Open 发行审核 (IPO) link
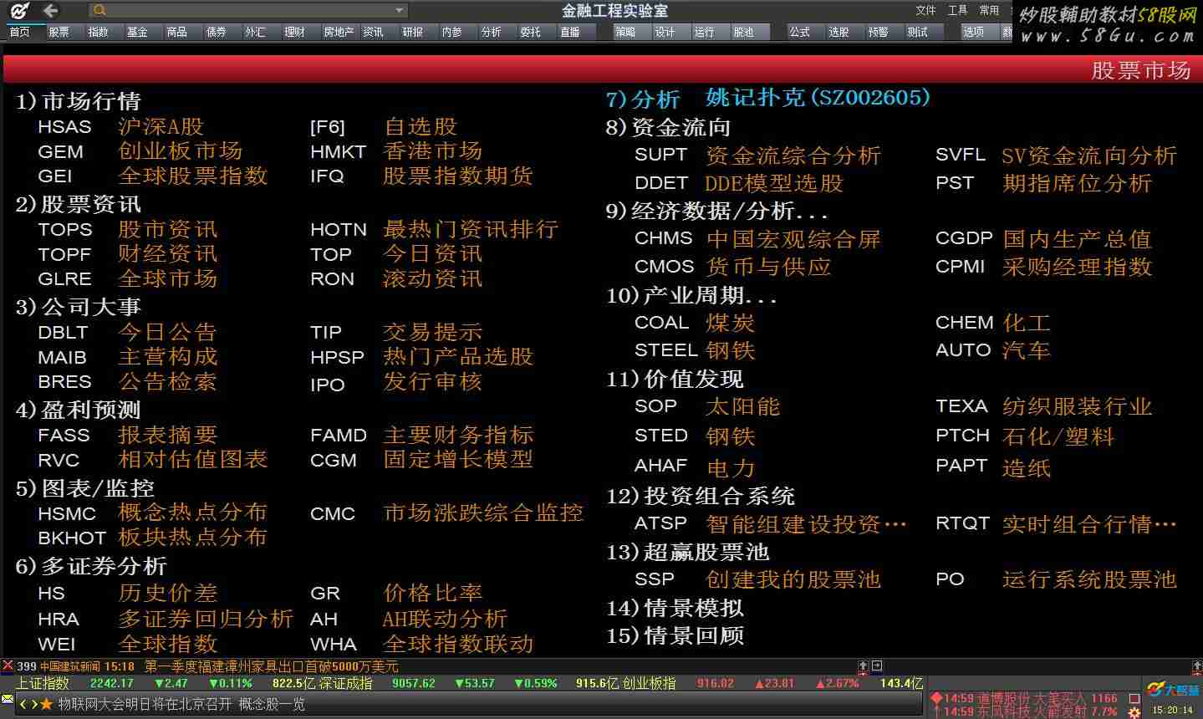 [x=433, y=382]
